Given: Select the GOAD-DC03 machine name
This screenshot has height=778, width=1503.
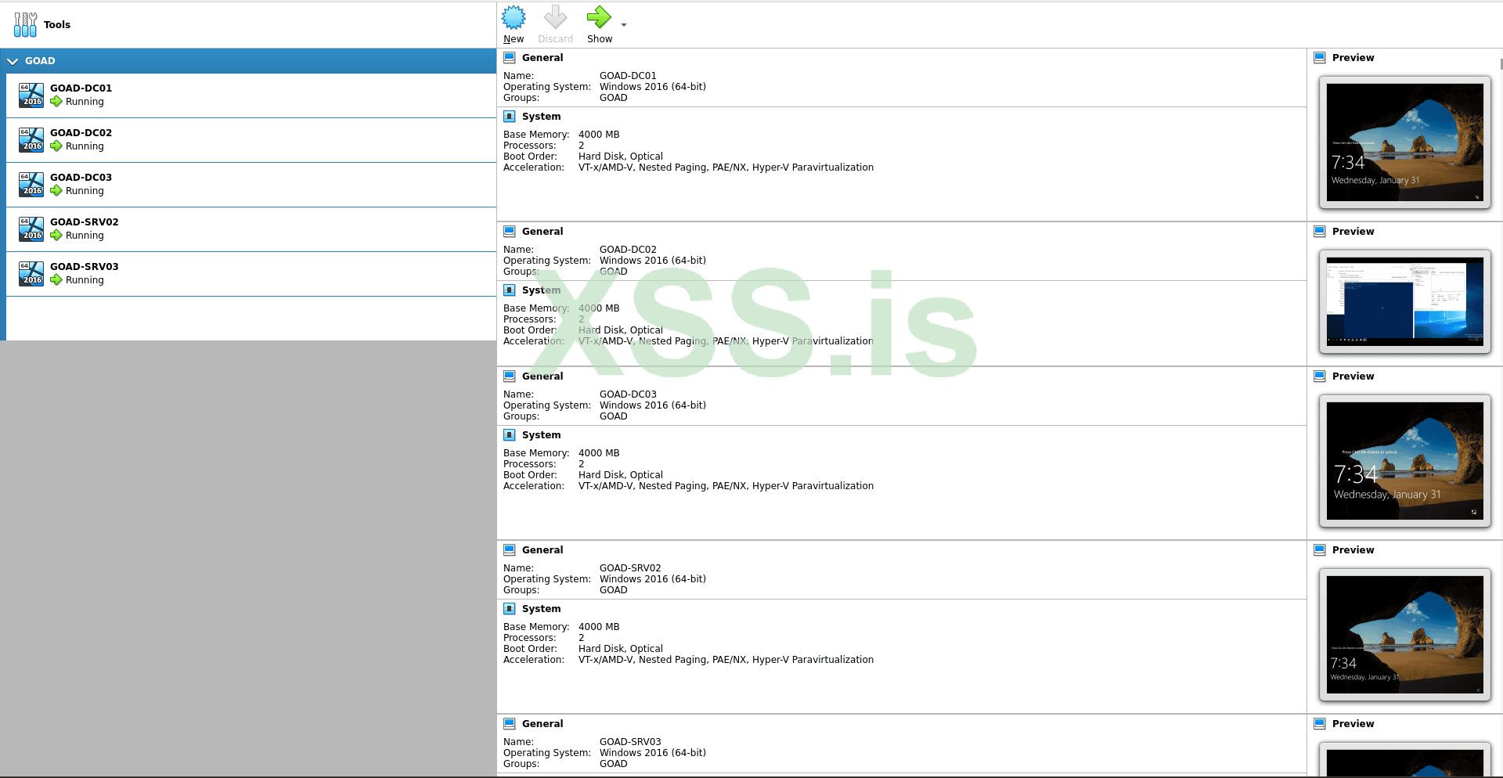Looking at the screenshot, I should tap(81, 178).
